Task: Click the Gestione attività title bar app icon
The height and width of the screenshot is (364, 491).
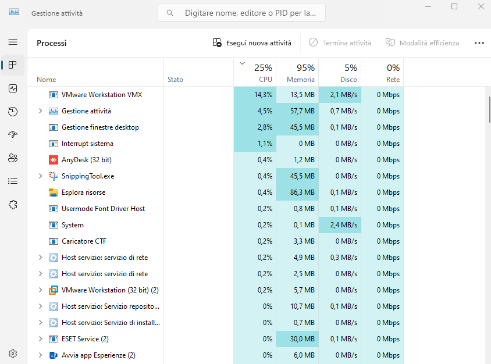Action: (14, 12)
